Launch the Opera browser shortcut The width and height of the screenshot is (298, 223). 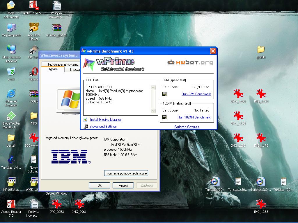click(34, 74)
